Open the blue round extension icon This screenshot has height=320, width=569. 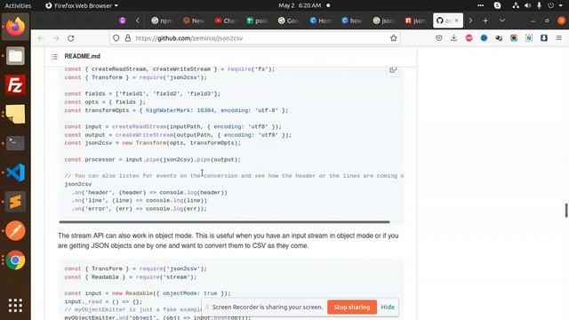point(484,38)
